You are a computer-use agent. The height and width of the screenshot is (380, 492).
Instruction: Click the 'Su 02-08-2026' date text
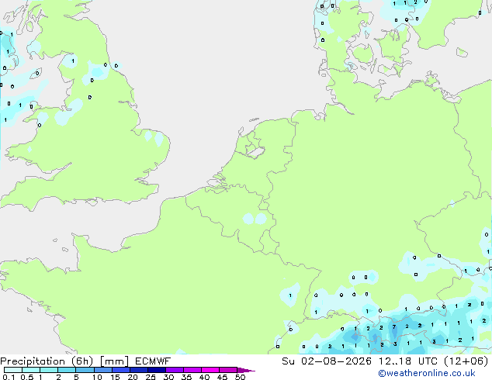(x=327, y=361)
